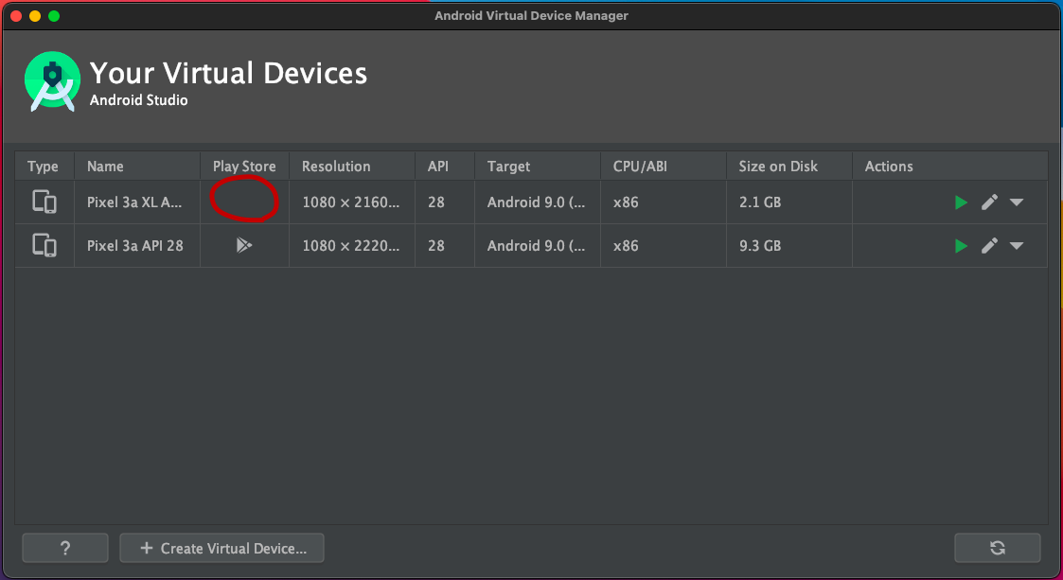Click the Android Studio logo

point(52,81)
